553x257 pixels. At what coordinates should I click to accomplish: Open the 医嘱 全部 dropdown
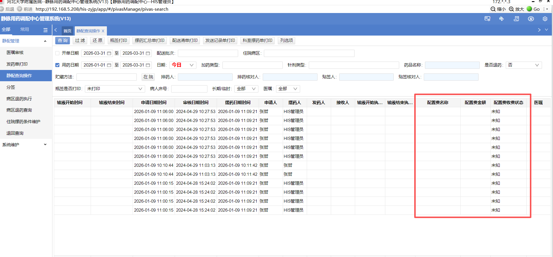coord(288,89)
